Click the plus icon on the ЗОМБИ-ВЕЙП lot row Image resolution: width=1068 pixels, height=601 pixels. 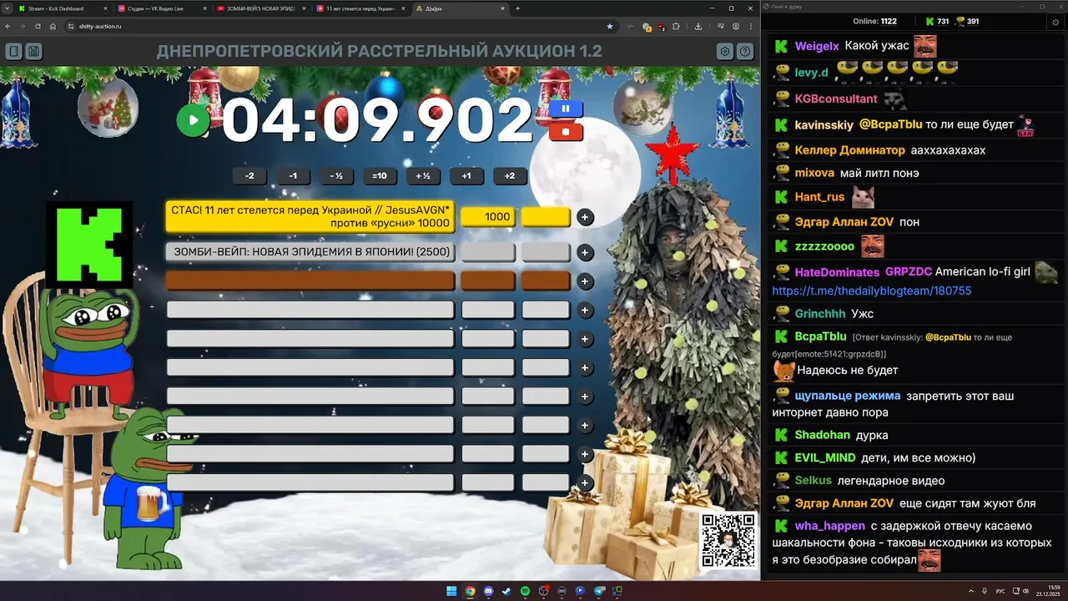585,252
